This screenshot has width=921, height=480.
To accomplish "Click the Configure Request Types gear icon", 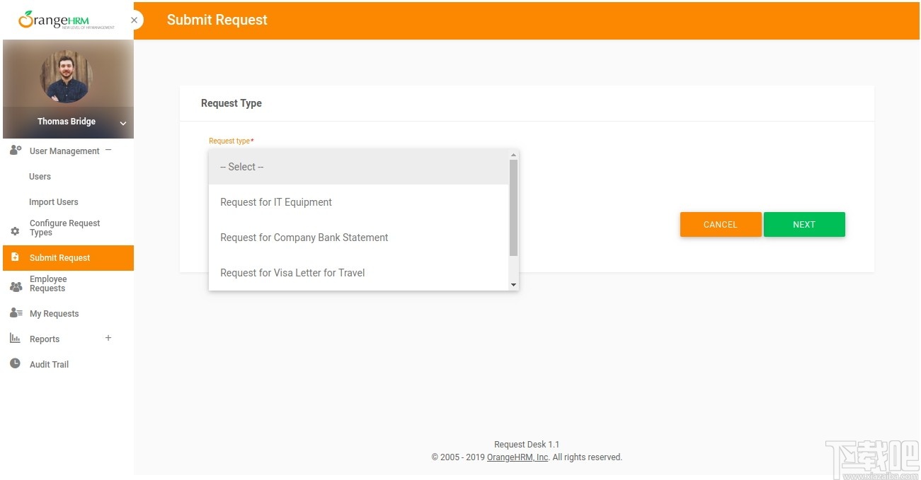I will 16,231.
